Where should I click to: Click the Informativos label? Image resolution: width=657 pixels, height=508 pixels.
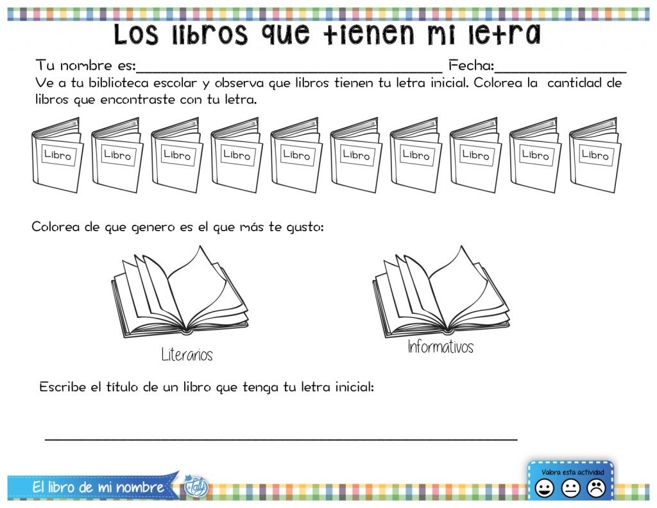tap(441, 347)
